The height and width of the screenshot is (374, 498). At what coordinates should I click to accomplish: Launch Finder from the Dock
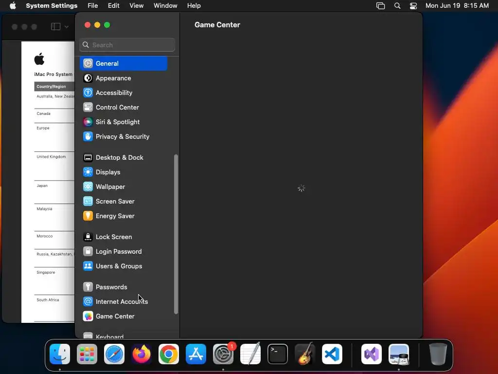pos(60,354)
